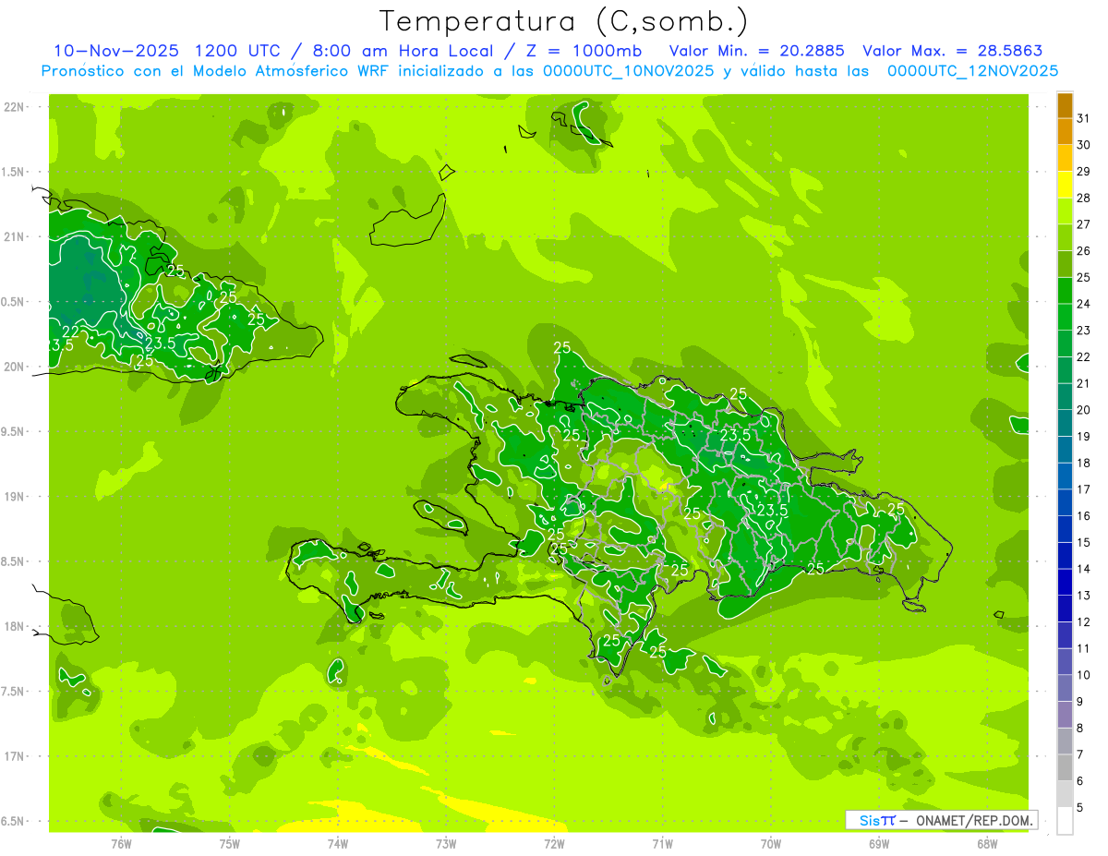Click the green legend swatch between 23 and 24
This screenshot has width=1108, height=856.
click(x=1065, y=317)
